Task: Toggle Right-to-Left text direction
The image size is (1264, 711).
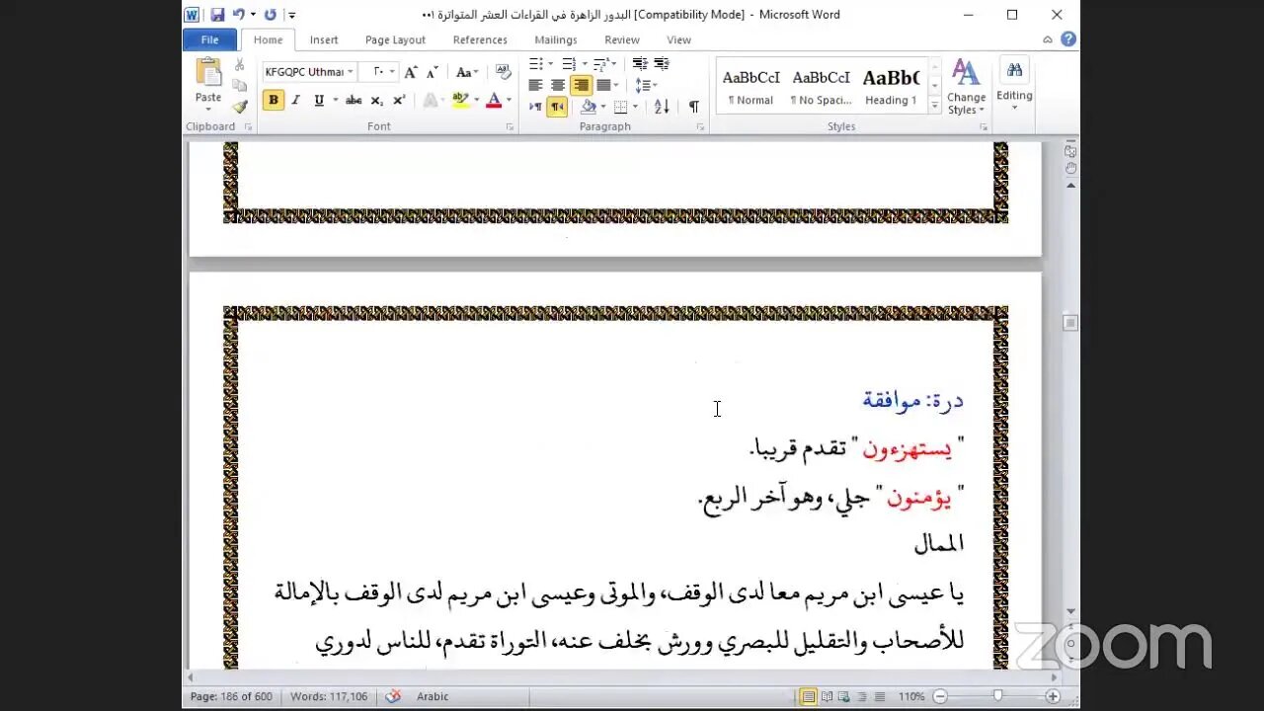Action: 557,107
